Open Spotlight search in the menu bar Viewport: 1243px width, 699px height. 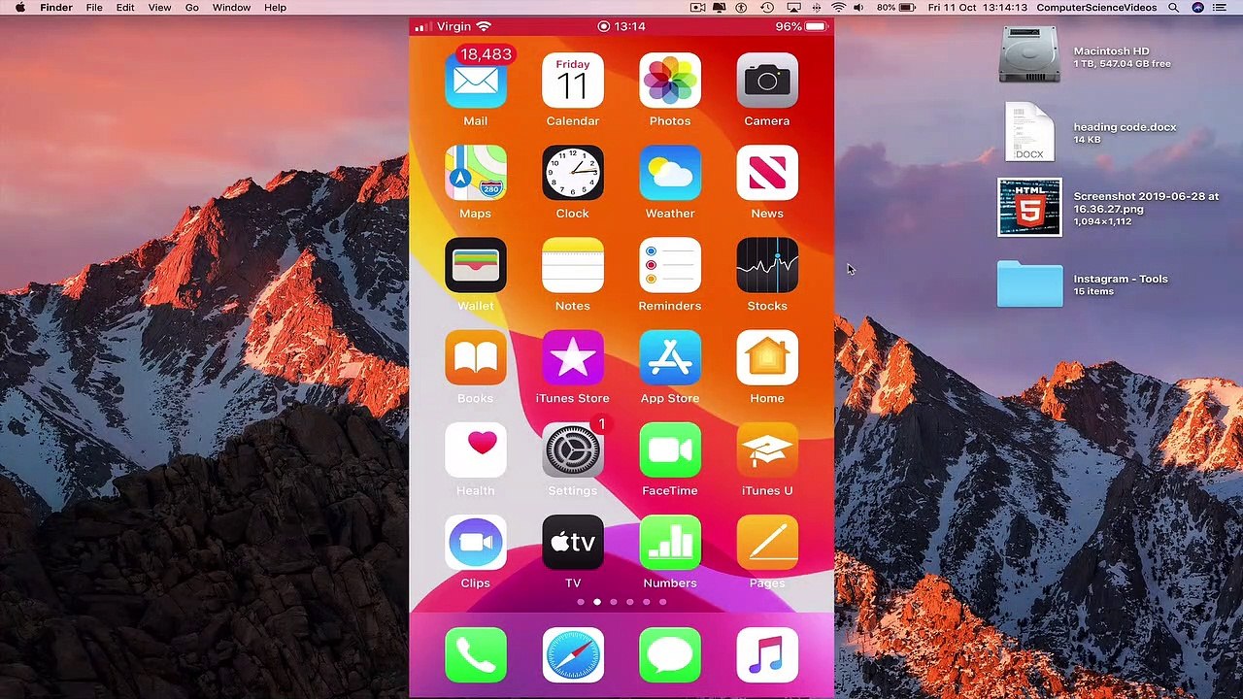click(x=1174, y=8)
